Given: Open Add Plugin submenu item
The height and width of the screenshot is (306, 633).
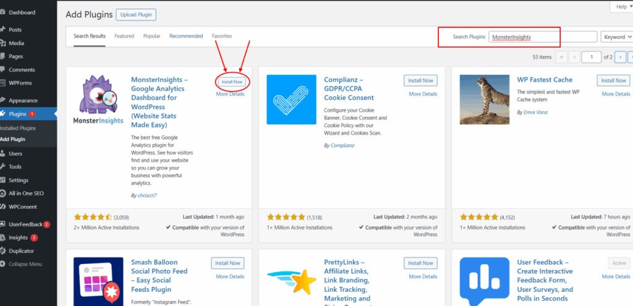Looking at the screenshot, I should click(x=12, y=139).
